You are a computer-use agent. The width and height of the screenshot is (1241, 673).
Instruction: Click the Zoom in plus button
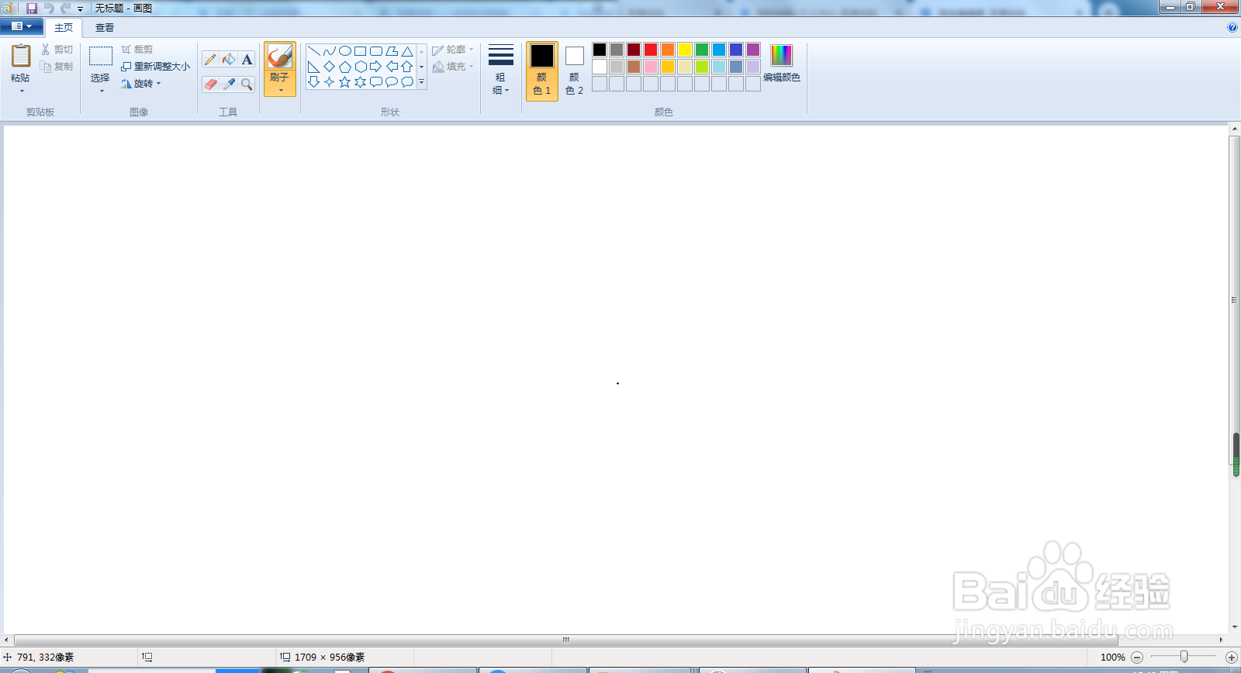coord(1231,657)
